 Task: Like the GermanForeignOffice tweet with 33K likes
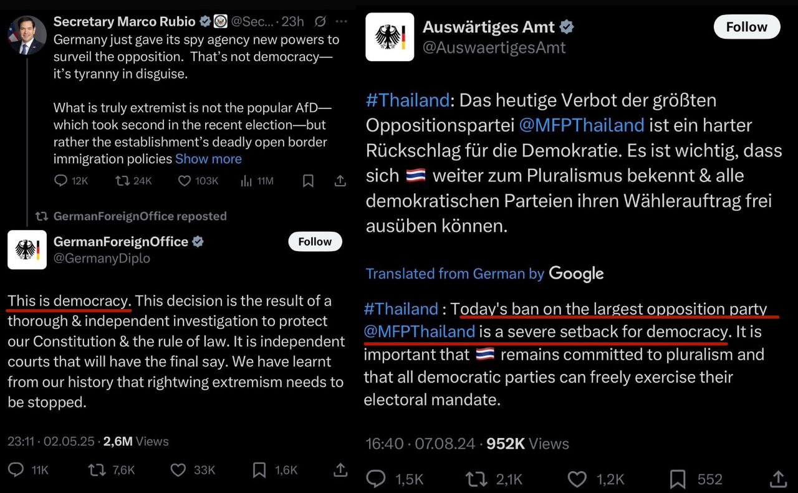pyautogui.click(x=178, y=470)
